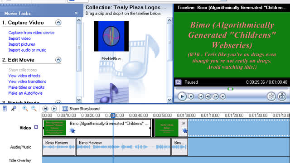Screen dimensions: 290x163
Task: Click Import video link
Action: [19, 38]
